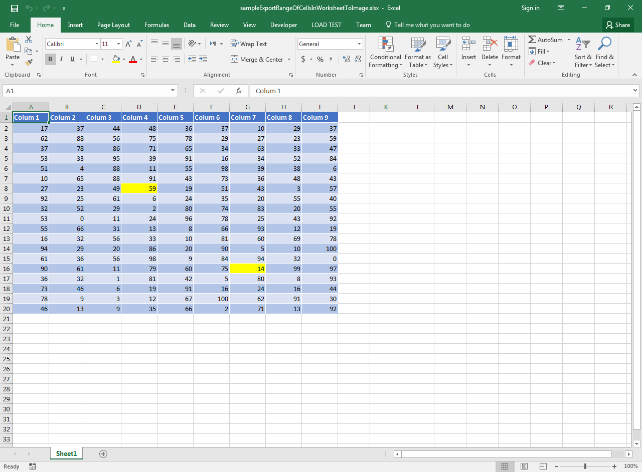Apply percent style formatting
Image resolution: width=642 pixels, height=472 pixels.
(320, 59)
